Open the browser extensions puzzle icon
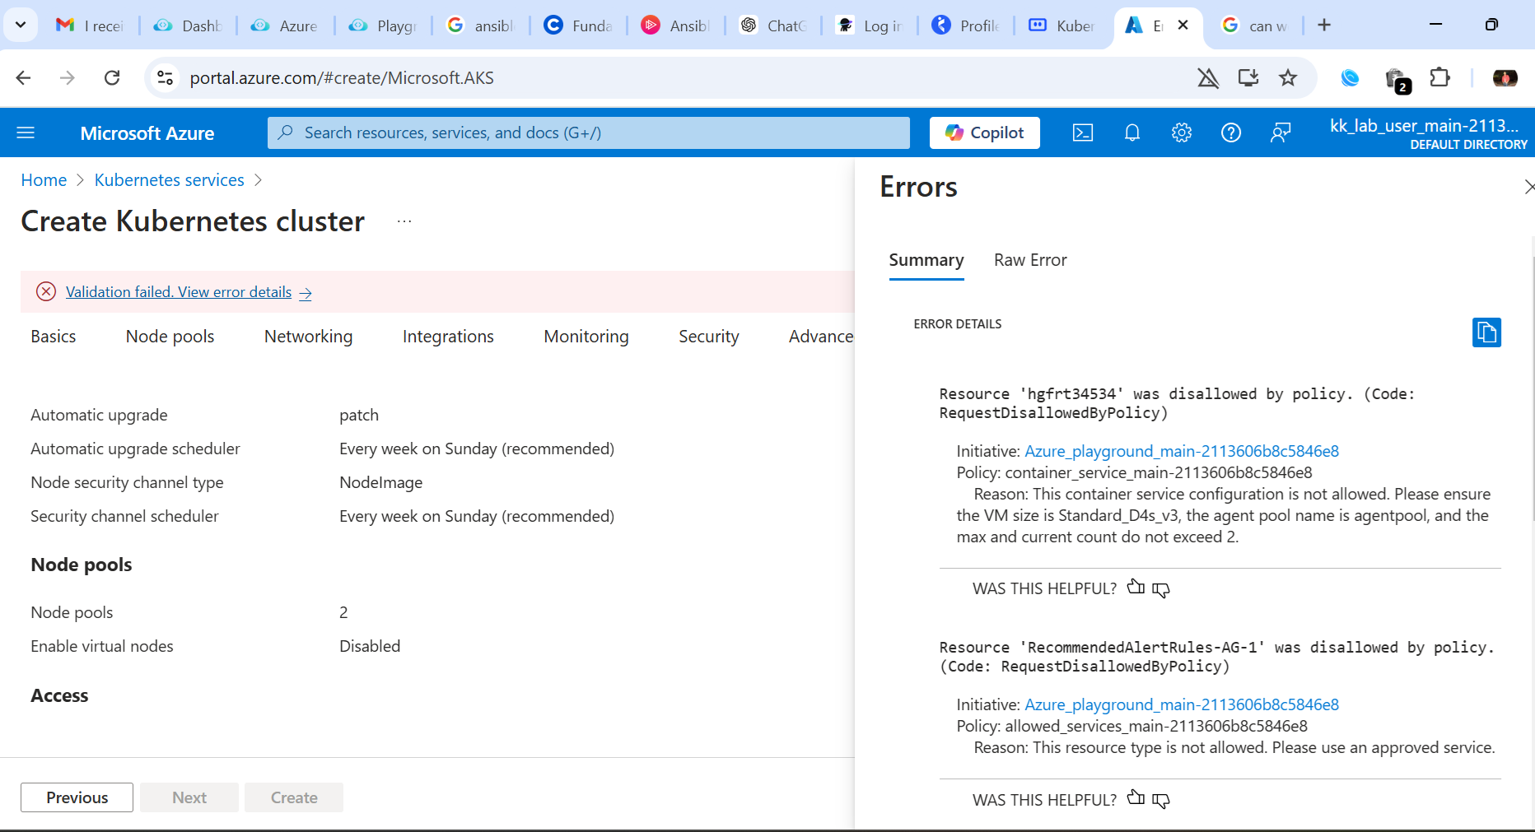The width and height of the screenshot is (1535, 832). pos(1439,77)
